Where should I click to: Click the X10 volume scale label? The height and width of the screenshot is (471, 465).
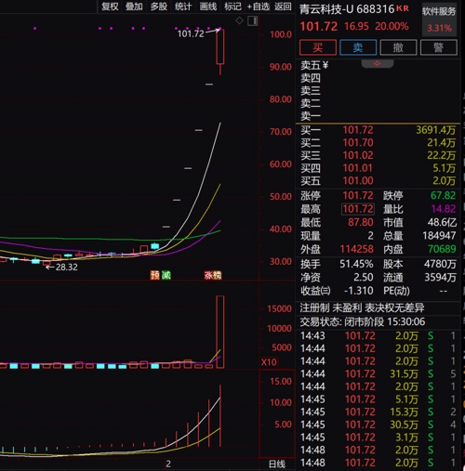click(x=269, y=362)
